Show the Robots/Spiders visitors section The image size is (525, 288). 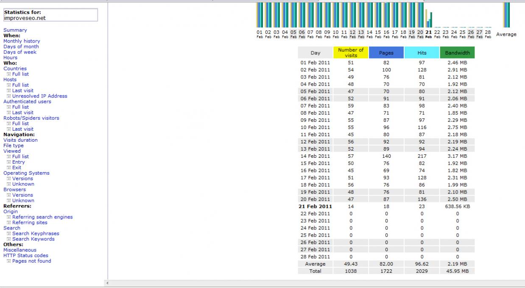tap(31, 118)
